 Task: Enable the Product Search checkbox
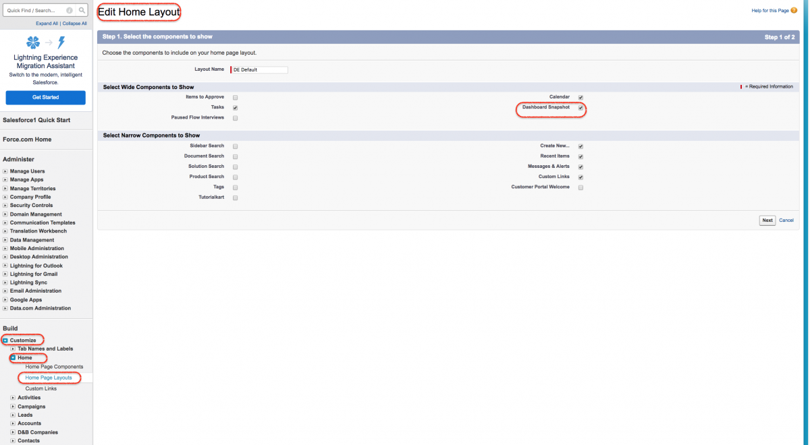click(236, 177)
